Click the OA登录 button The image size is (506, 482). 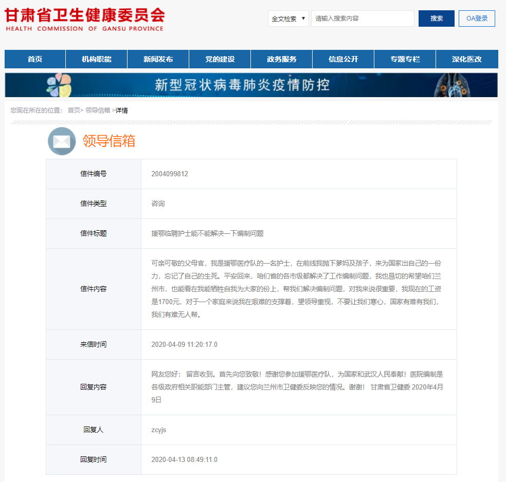[x=477, y=18]
